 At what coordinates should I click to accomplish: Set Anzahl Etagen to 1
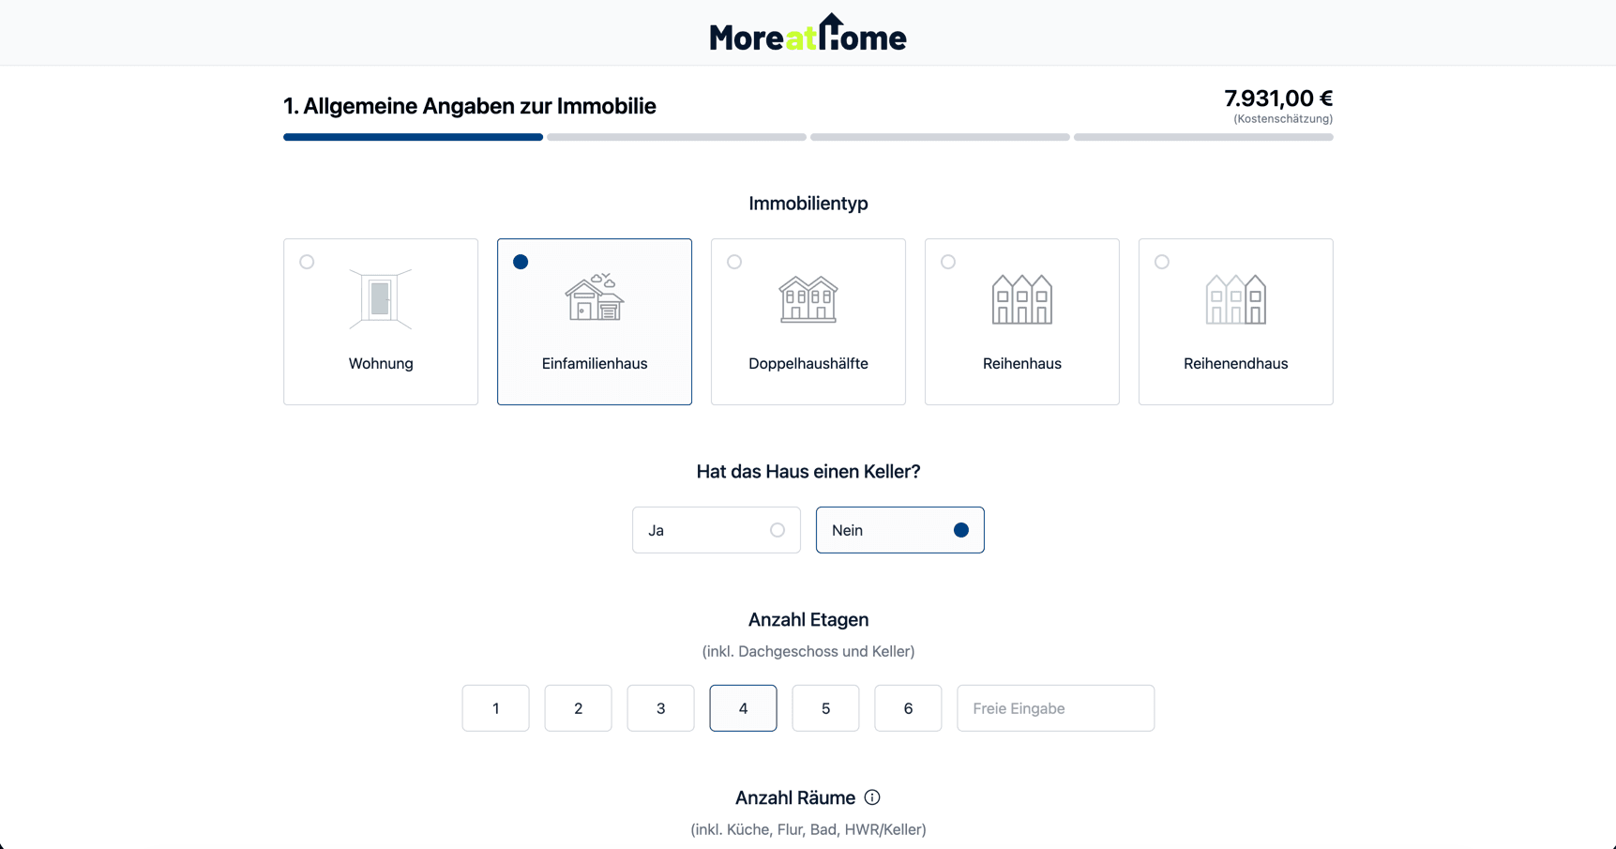(495, 708)
